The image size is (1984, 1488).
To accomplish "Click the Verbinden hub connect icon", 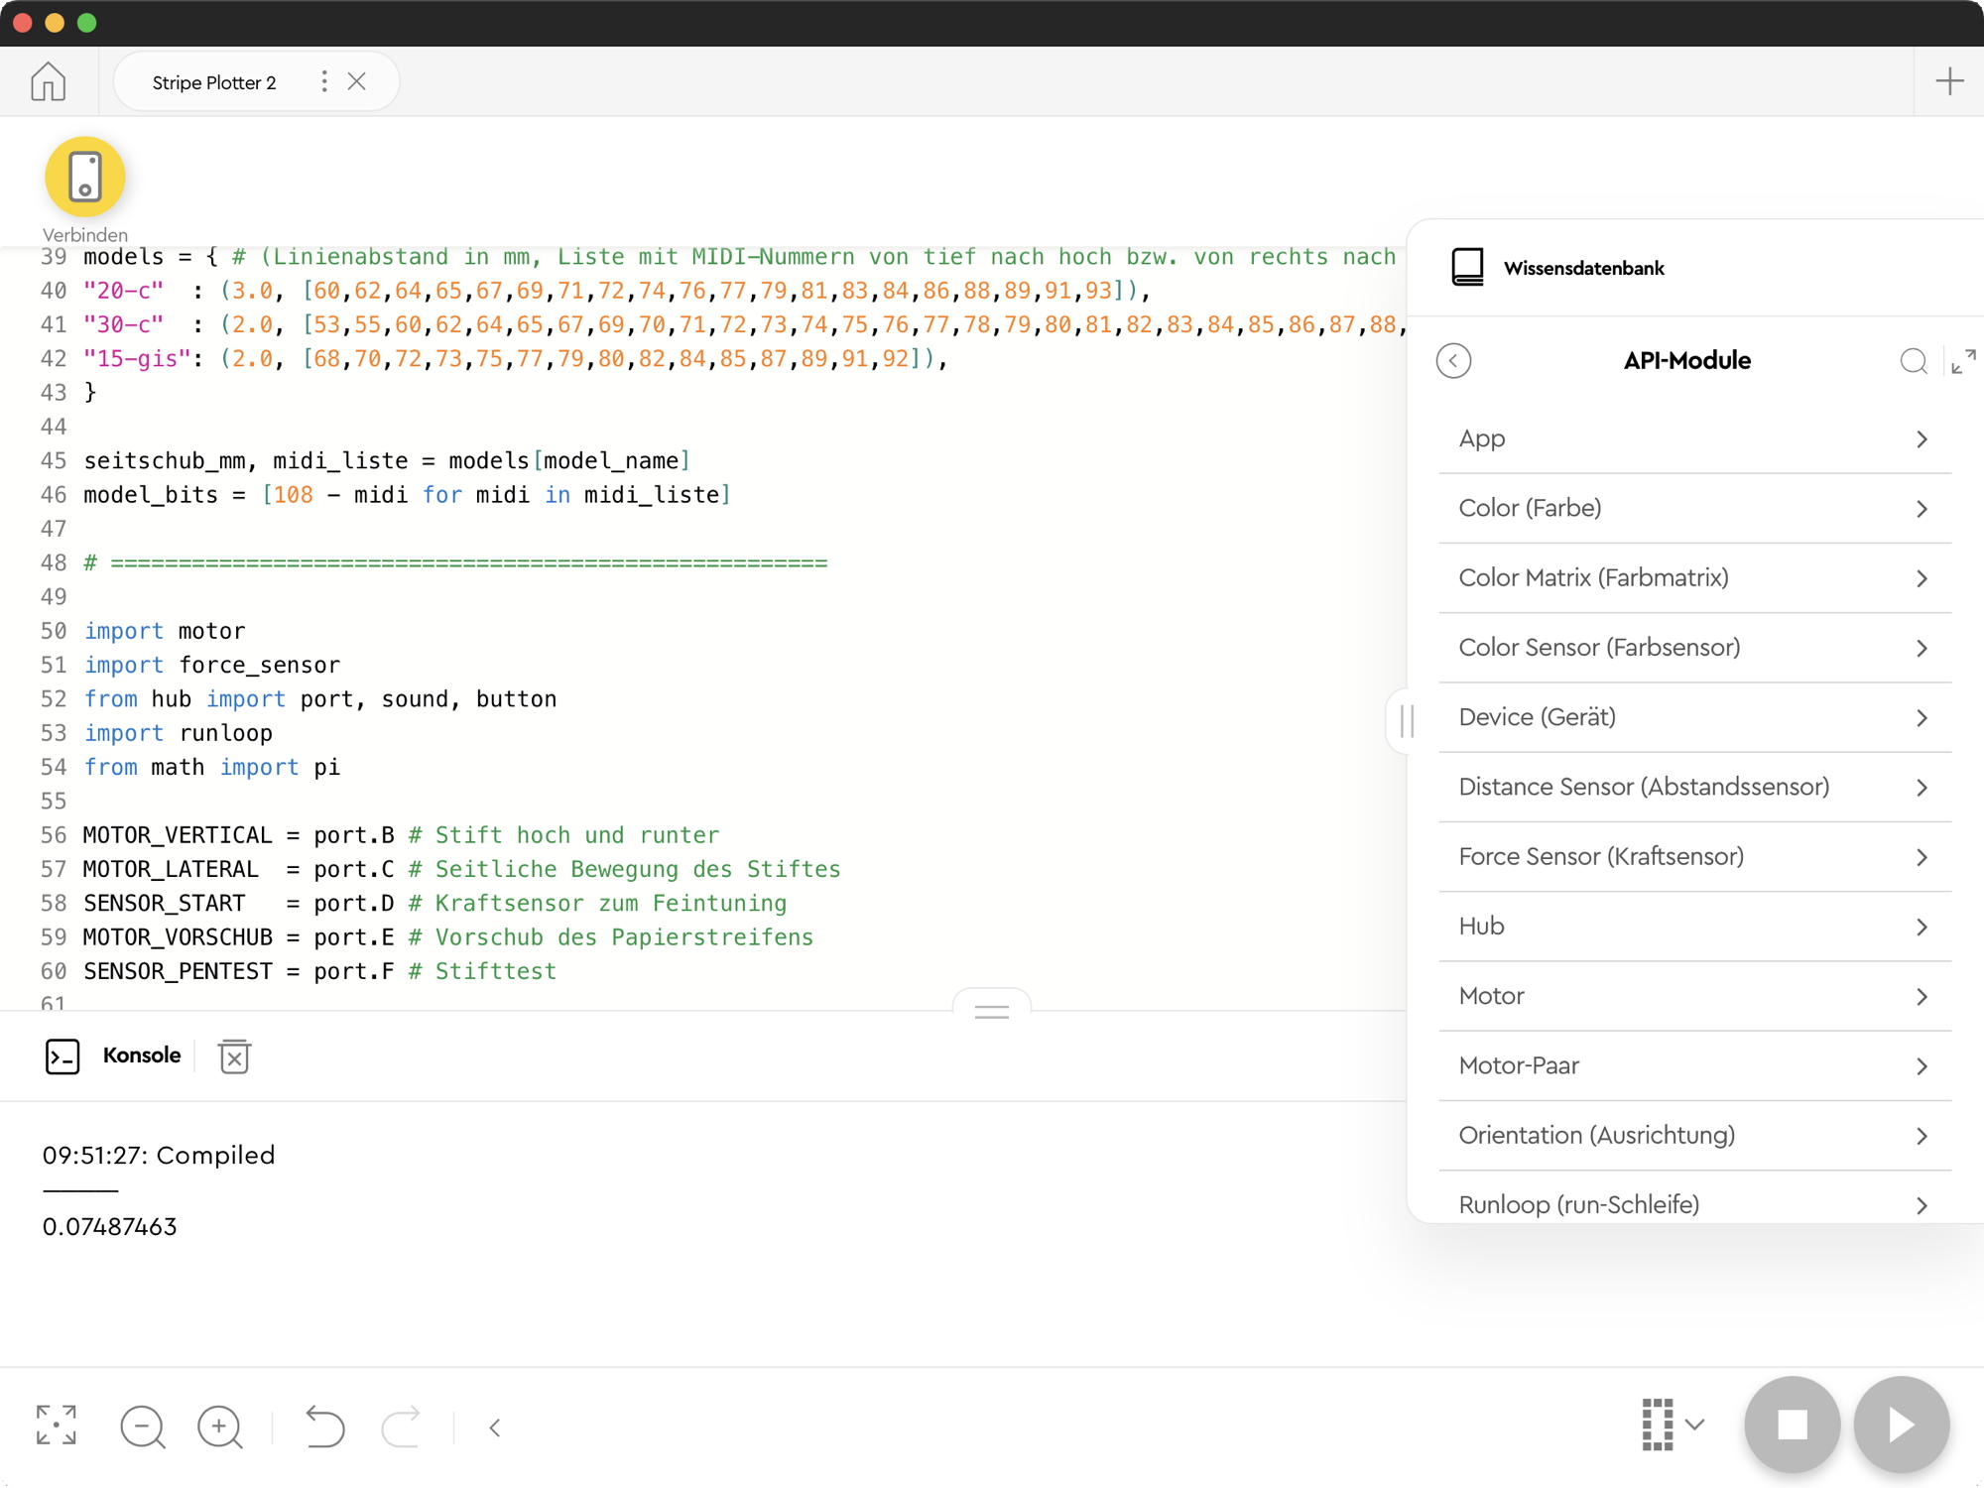I will [x=84, y=177].
